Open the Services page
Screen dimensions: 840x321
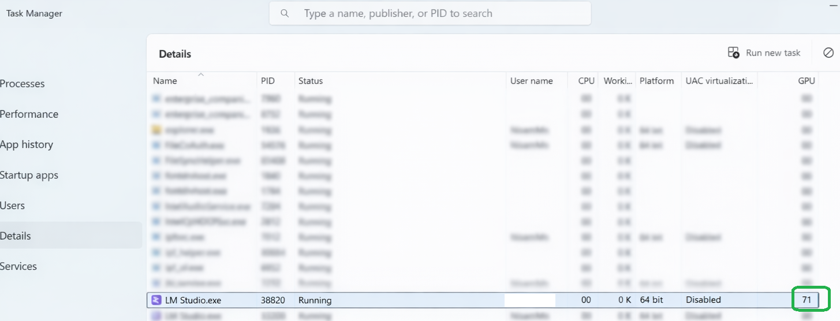click(18, 266)
